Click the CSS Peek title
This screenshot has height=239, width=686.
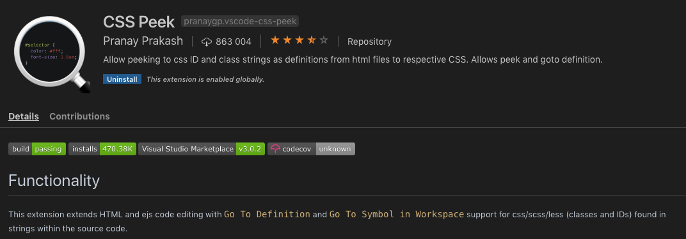[x=139, y=22]
